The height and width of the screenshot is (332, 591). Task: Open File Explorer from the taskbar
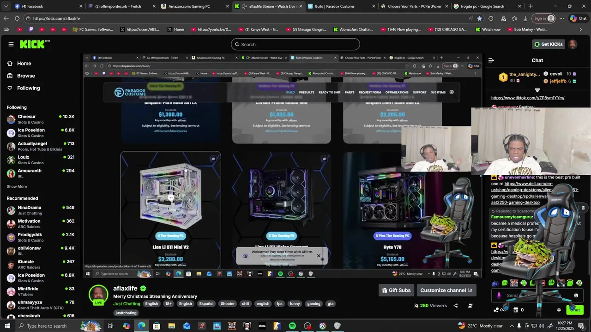click(172, 326)
